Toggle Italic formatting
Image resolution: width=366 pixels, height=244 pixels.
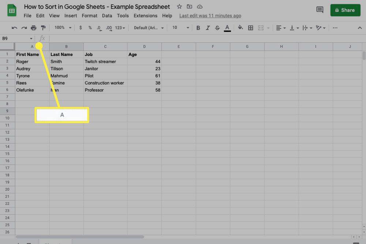tap(208, 28)
